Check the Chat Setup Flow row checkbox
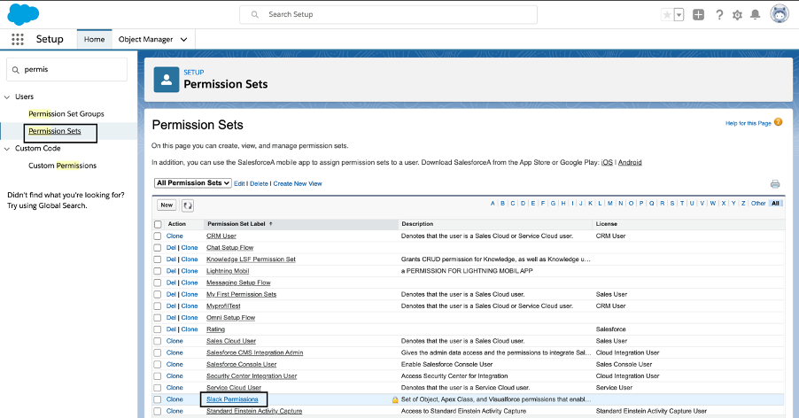799x418 pixels. (x=158, y=248)
